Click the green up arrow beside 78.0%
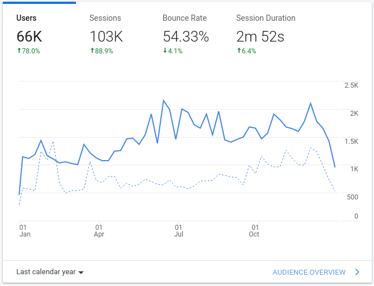Image resolution: width=374 pixels, height=286 pixels. pos(19,51)
